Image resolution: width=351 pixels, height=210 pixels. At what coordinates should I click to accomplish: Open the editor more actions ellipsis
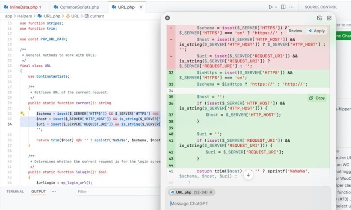click(x=291, y=7)
